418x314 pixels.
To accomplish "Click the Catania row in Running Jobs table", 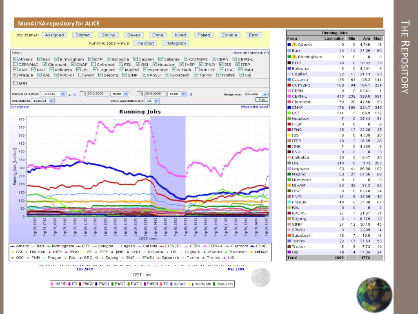I will pyautogui.click(x=335, y=80).
